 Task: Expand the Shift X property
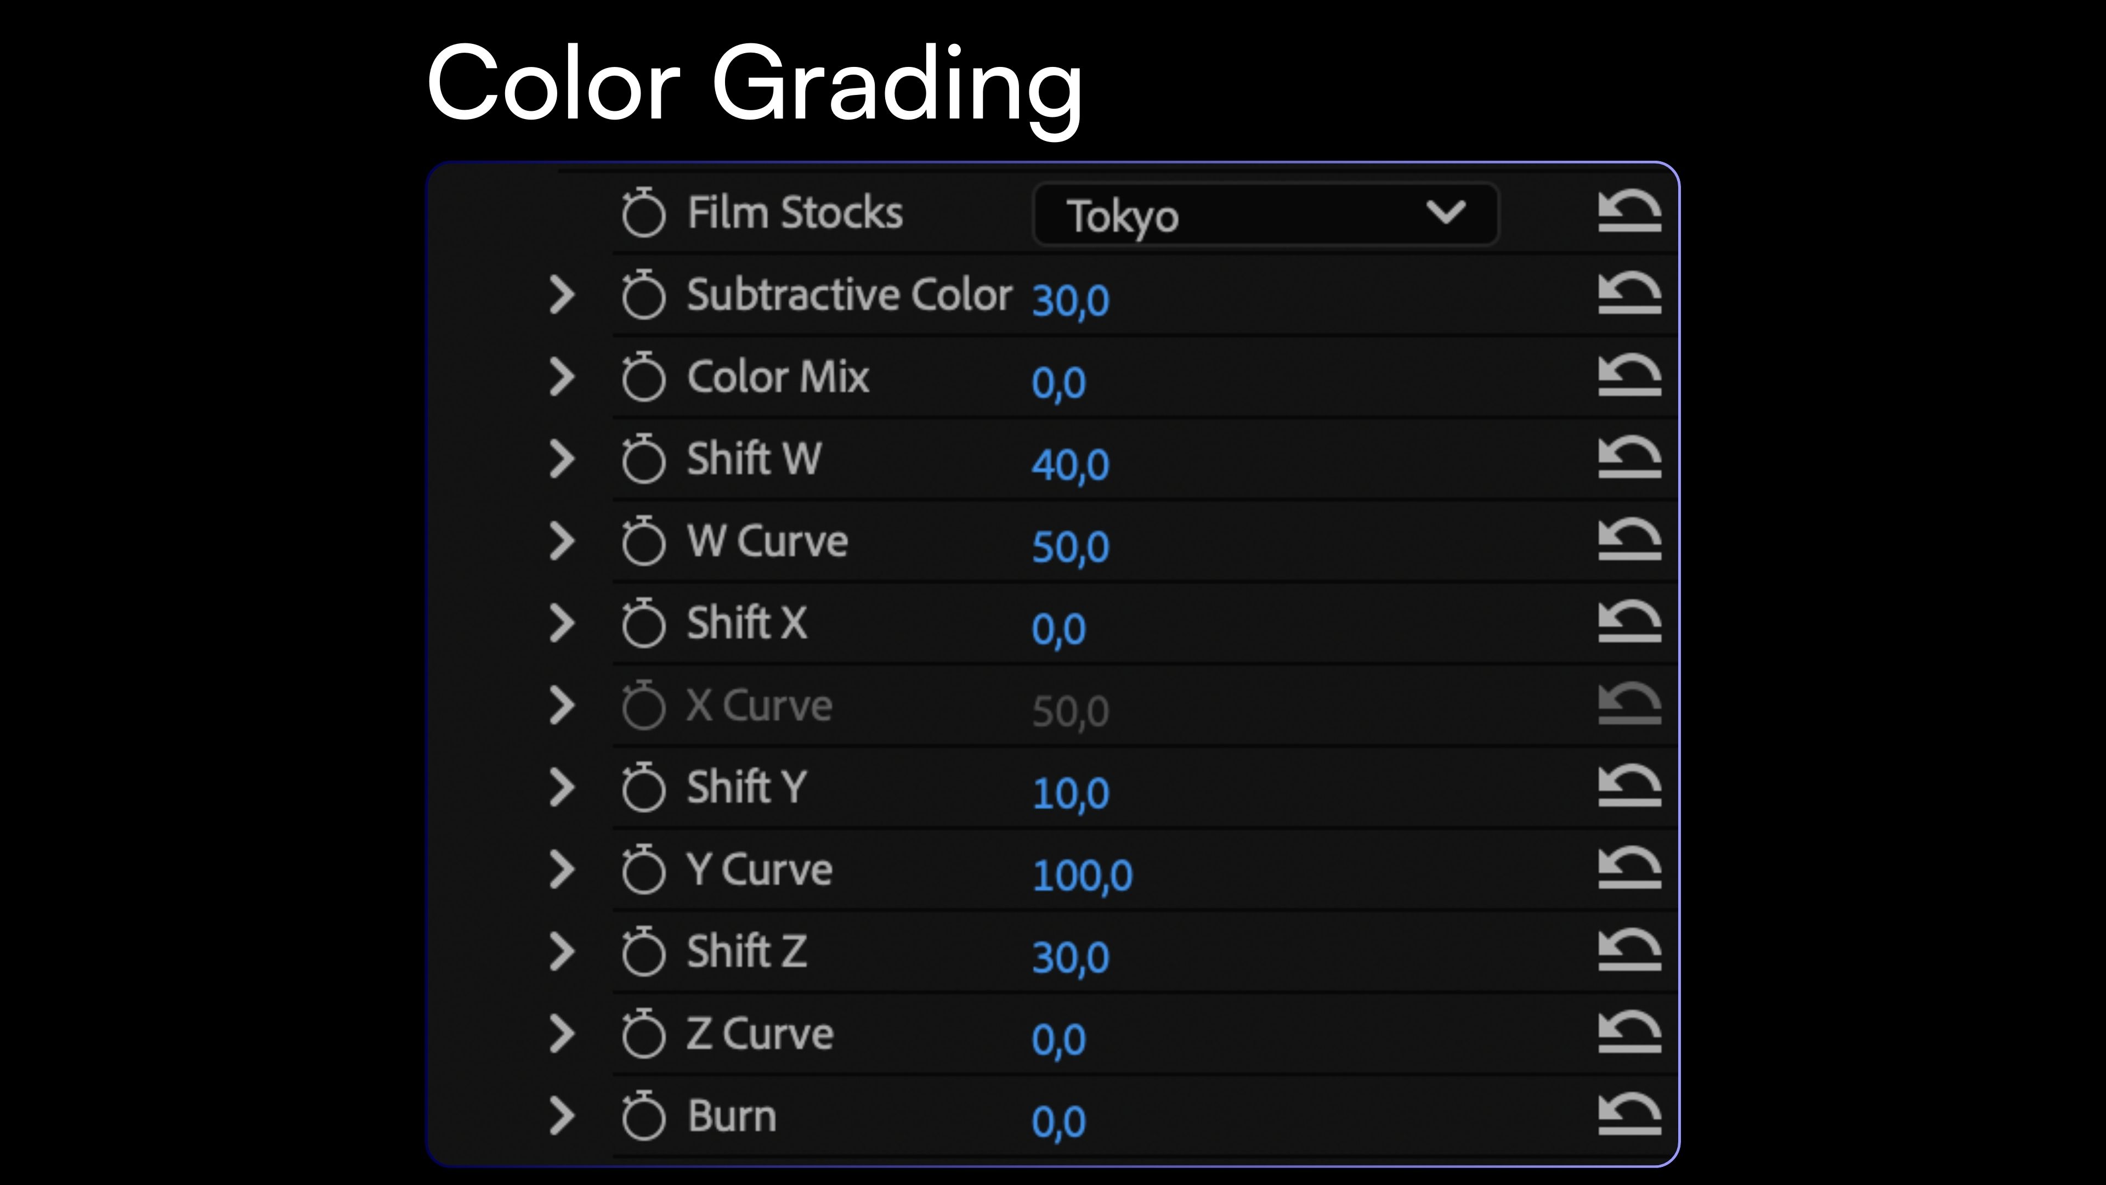pyautogui.click(x=562, y=623)
